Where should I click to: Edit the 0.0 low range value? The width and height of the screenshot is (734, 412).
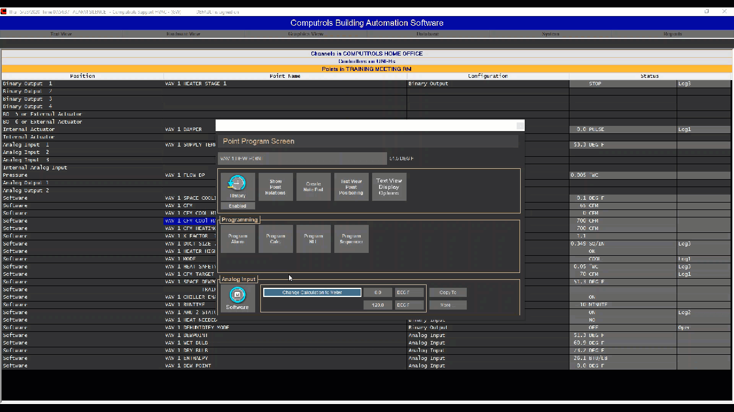click(377, 292)
